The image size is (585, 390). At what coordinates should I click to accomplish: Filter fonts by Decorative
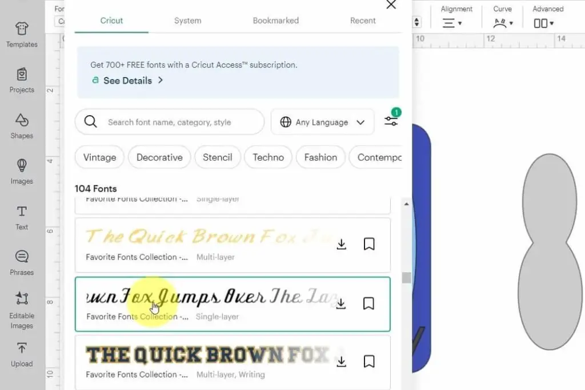pos(159,157)
